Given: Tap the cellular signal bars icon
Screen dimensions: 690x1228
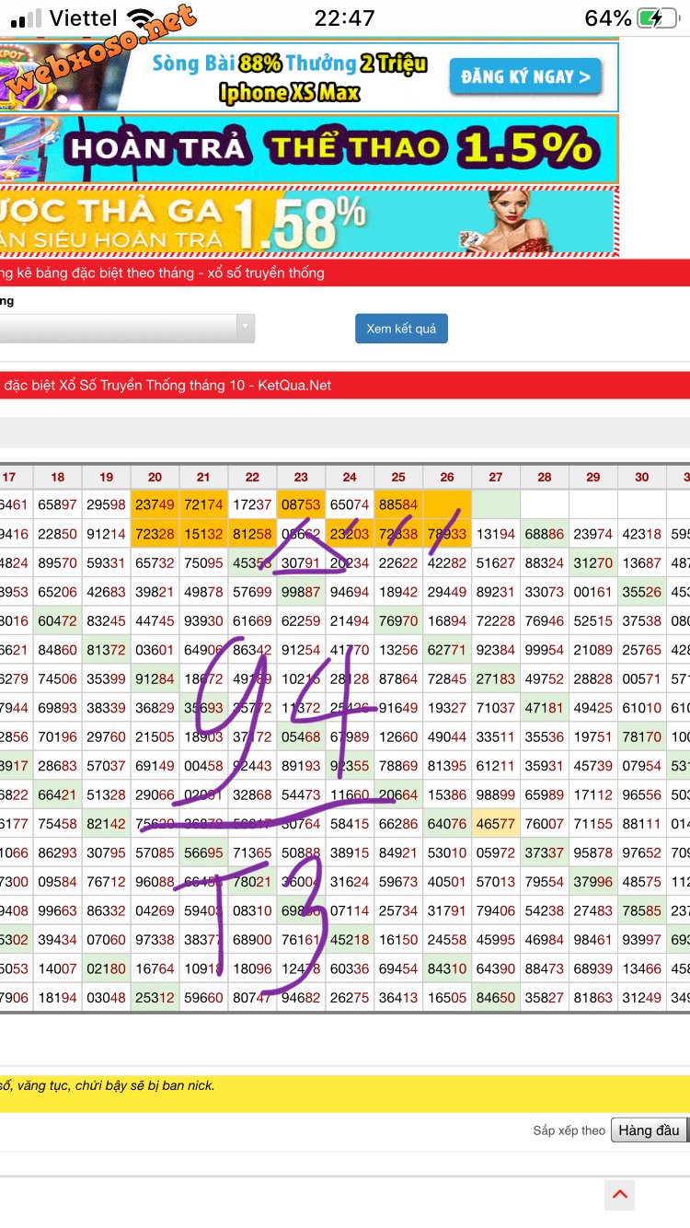Looking at the screenshot, I should coord(26,18).
